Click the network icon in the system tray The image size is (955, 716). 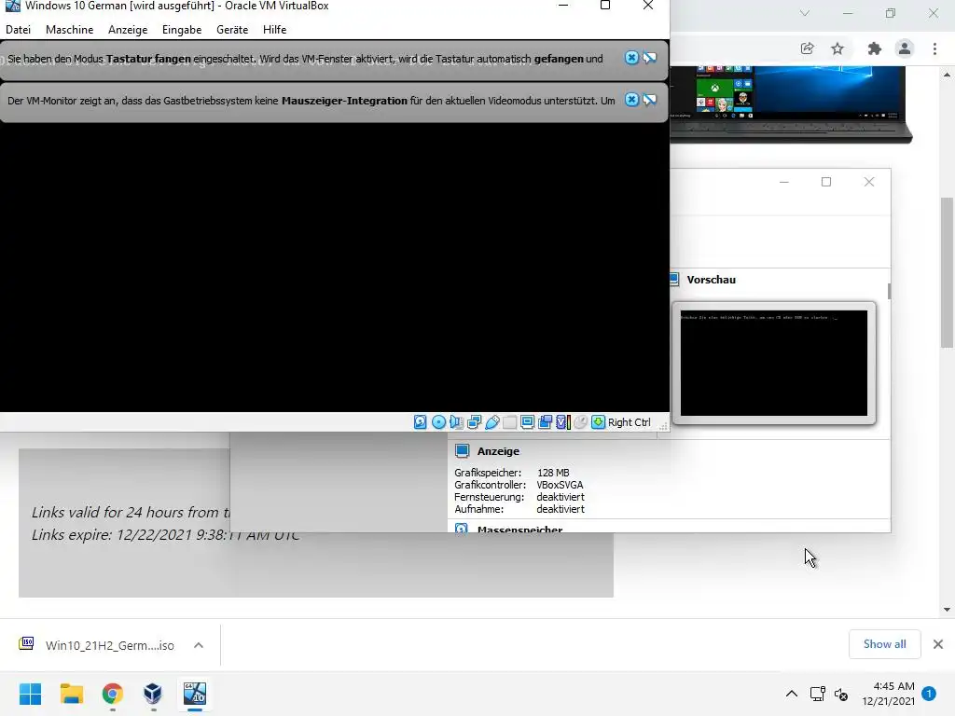[817, 694]
